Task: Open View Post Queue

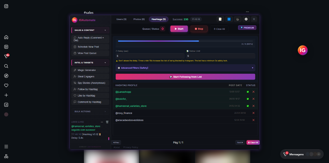Action: (90, 53)
